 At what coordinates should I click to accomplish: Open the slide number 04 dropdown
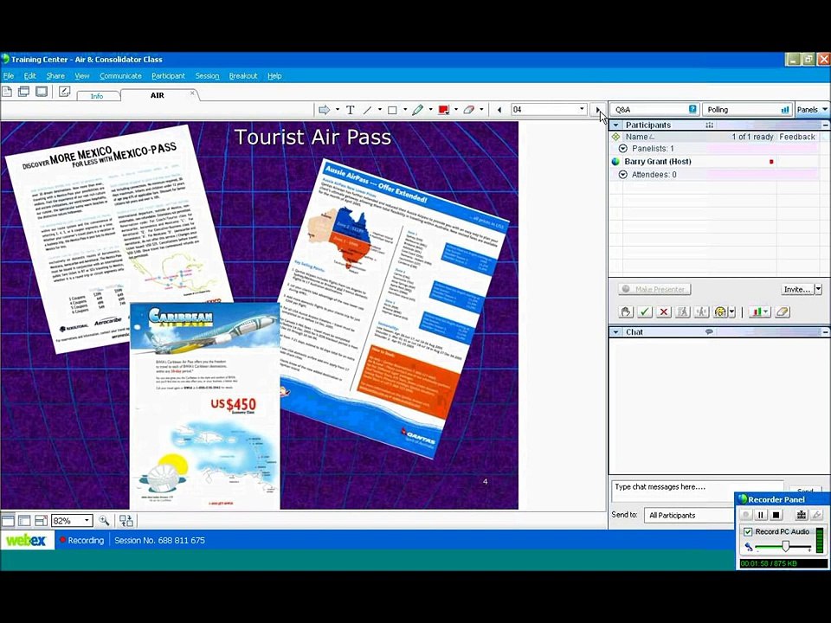(582, 109)
